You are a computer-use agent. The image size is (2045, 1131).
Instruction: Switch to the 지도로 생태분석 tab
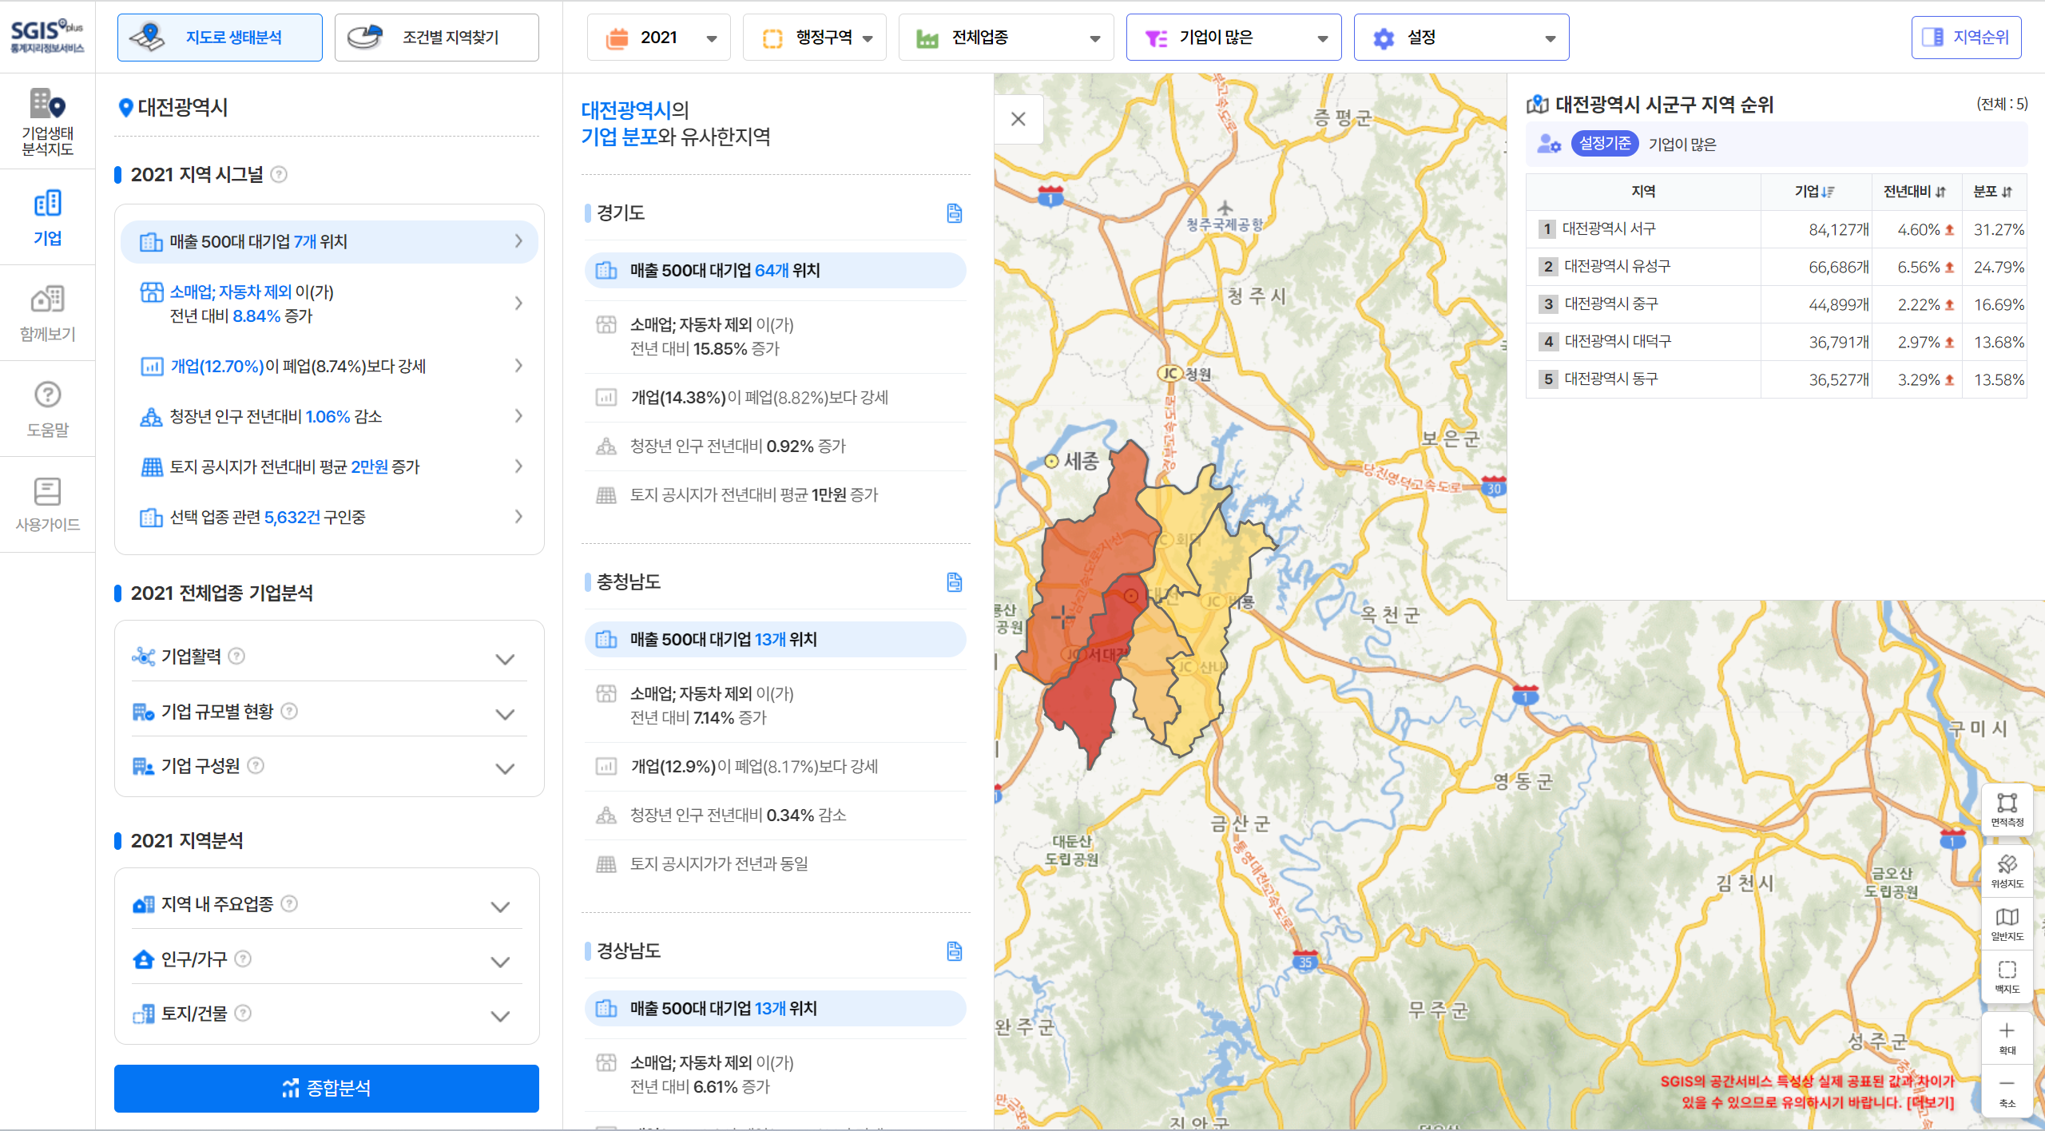pyautogui.click(x=220, y=37)
